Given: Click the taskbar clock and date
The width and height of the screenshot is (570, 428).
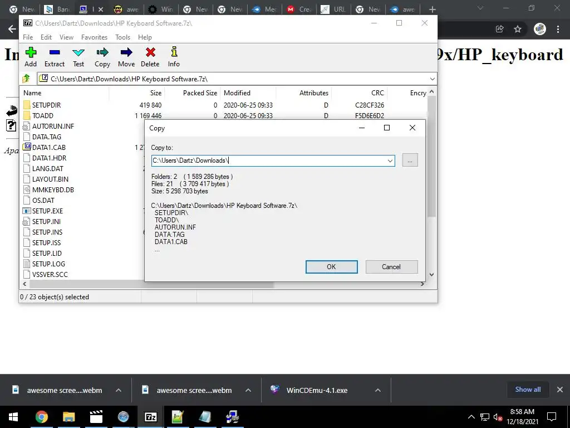Looking at the screenshot, I should tap(522, 417).
